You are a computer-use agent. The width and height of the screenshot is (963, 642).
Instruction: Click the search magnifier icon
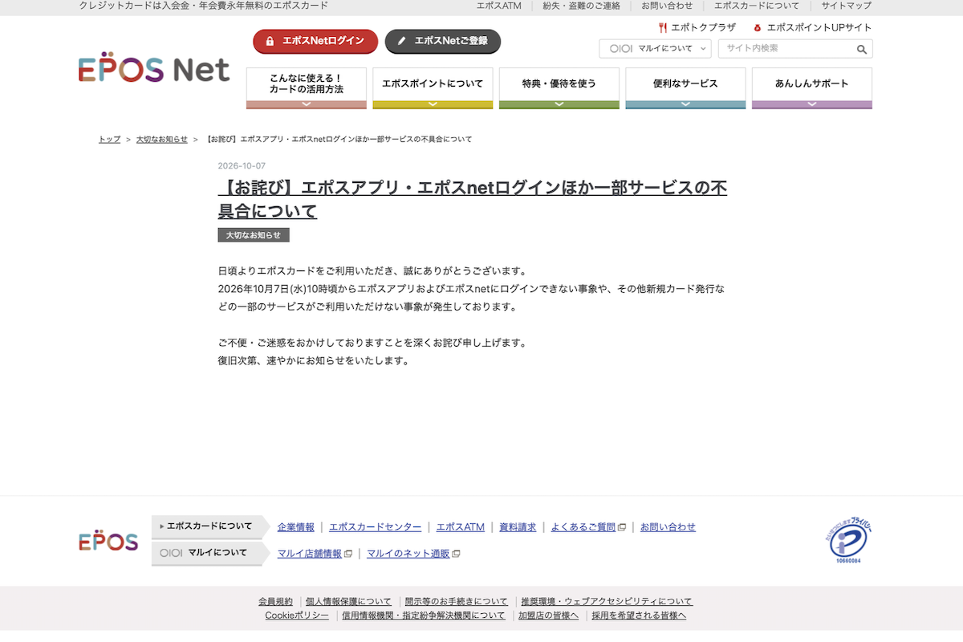pyautogui.click(x=862, y=49)
